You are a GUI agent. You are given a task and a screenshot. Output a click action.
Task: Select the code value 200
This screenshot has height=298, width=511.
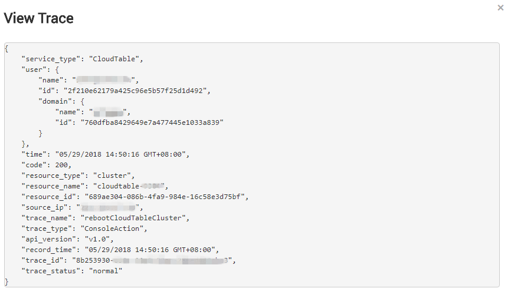pyautogui.click(x=63, y=165)
